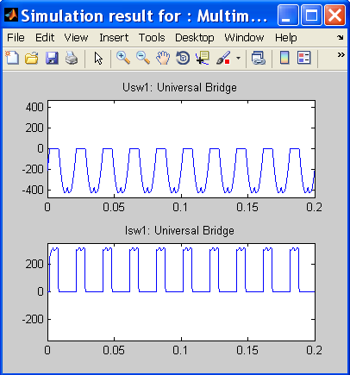Viewport: 350px width, 375px height.
Task: Insert Legend using toolbar icon
Action: tap(304, 58)
